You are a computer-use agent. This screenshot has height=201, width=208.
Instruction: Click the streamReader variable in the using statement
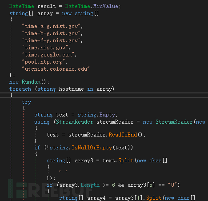coord(115,122)
